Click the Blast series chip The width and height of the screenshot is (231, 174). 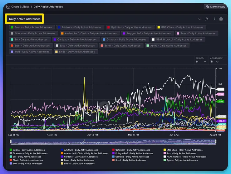pyautogui.click(x=31, y=46)
